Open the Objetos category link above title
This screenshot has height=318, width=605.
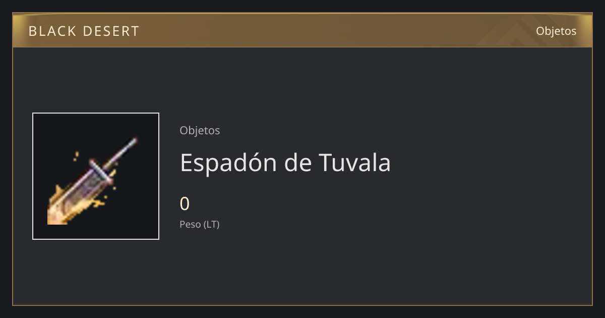[200, 130]
